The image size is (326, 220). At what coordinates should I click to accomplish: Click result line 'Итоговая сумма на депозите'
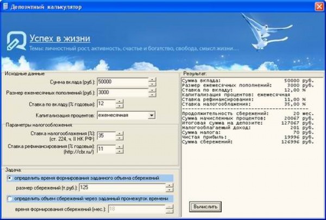248,123
